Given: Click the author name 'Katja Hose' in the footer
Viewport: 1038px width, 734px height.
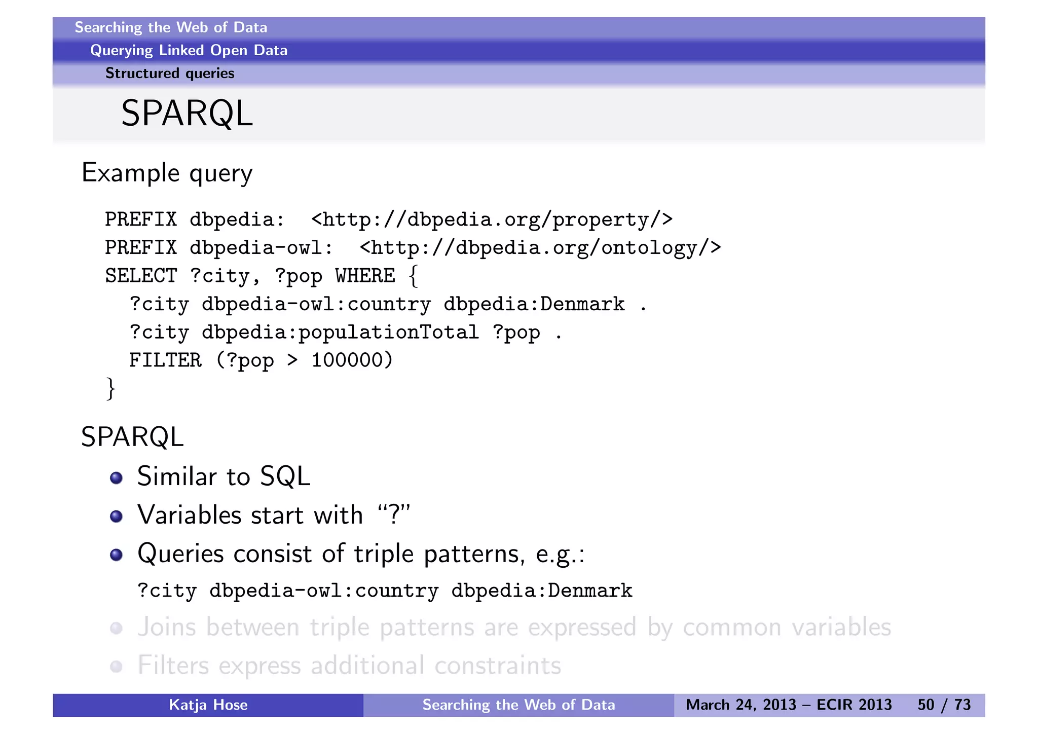Looking at the screenshot, I should click(208, 705).
